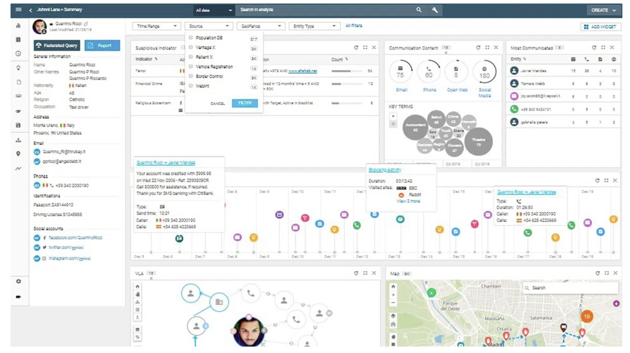This screenshot has height=353, width=630.
Task: Open the Entity Type dropdown
Action: (x=314, y=26)
